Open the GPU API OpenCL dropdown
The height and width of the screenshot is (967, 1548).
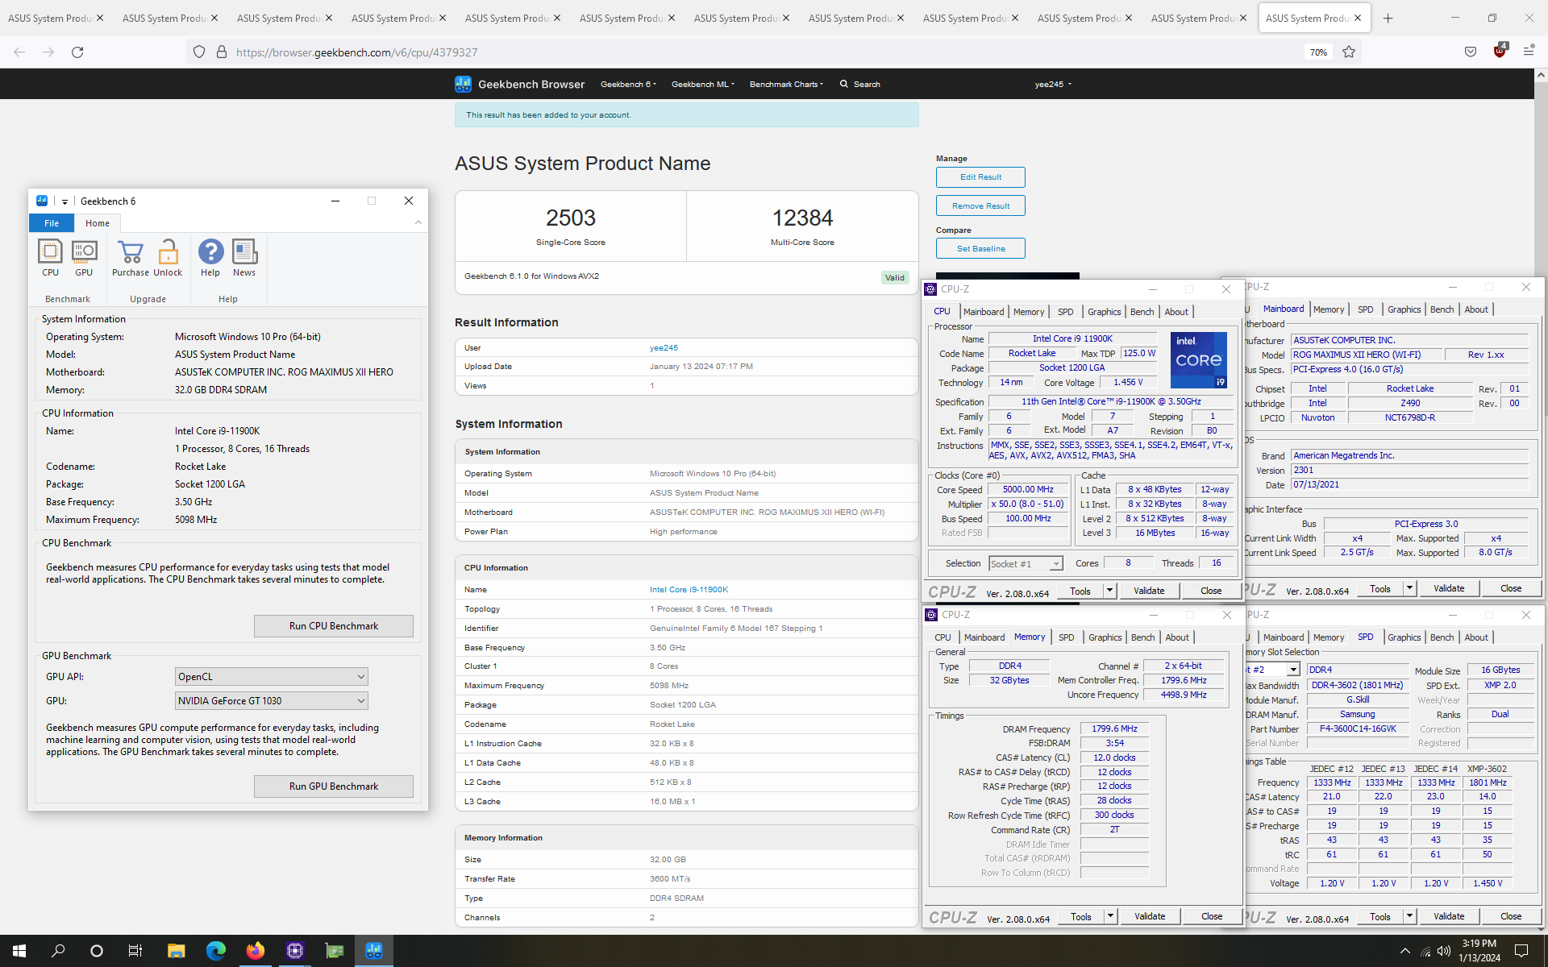[x=272, y=677]
